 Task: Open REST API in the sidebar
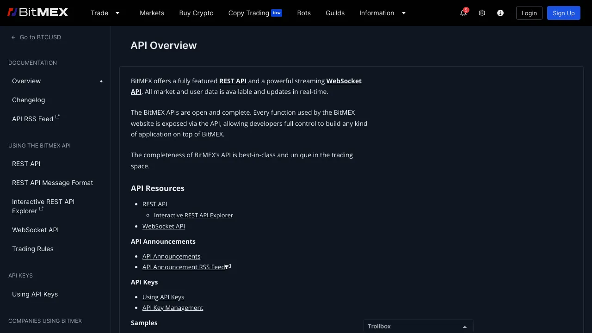tap(26, 164)
